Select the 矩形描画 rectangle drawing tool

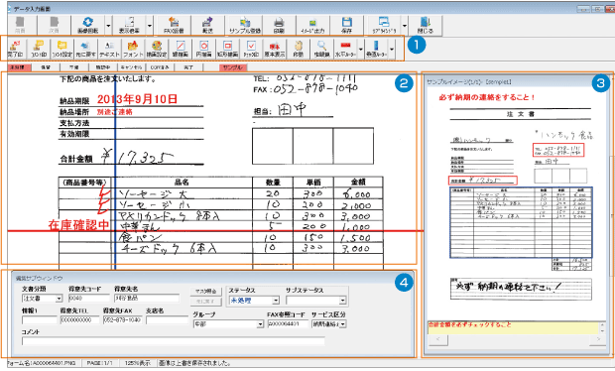pos(227,49)
